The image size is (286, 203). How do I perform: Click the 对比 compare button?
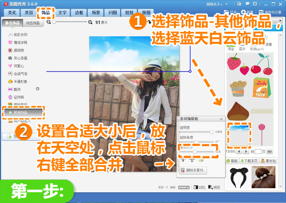pos(200,187)
